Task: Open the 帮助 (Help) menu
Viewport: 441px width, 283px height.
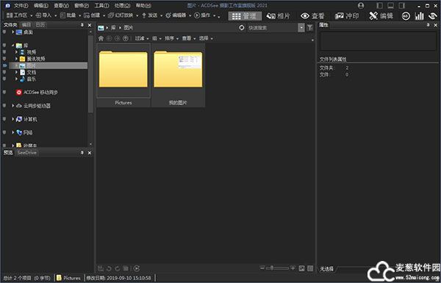Action: pos(143,5)
